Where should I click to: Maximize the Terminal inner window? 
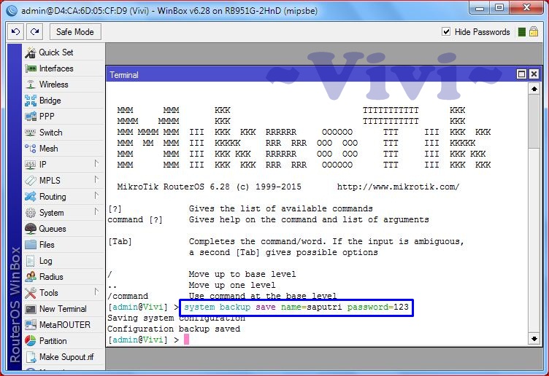(x=522, y=74)
